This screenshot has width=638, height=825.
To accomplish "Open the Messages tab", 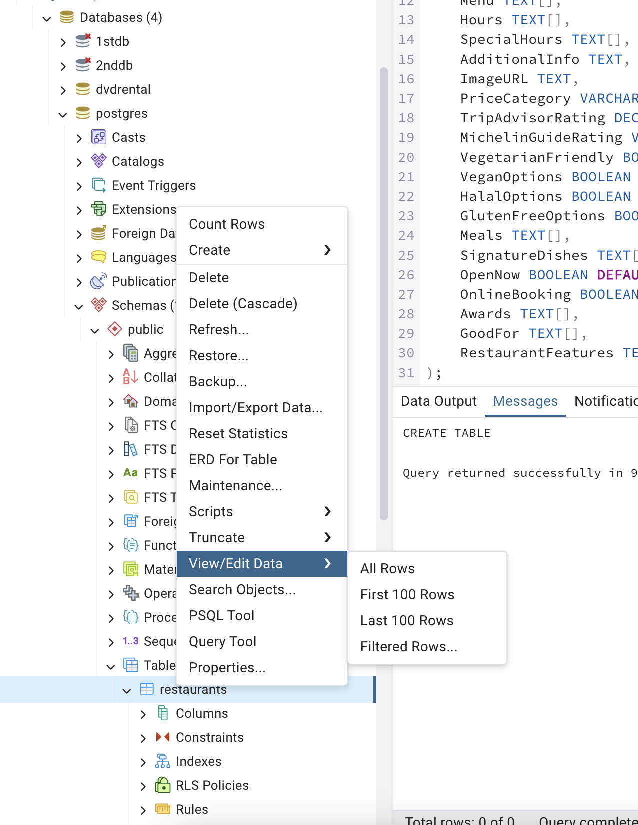I will click(525, 401).
